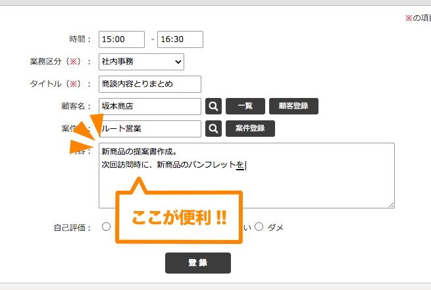This screenshot has width=431, height=290.
Task: Click the 顧客登録 button
Action: pos(293,106)
